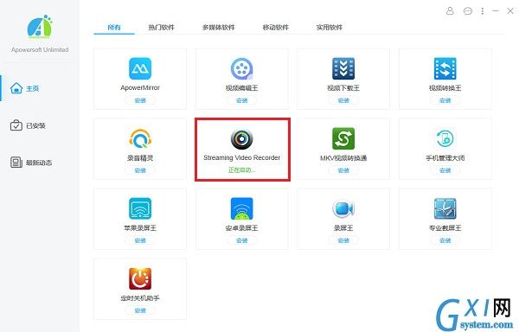Click the 专业截屏王 screenshot icon
The width and height of the screenshot is (519, 332).
pyautogui.click(x=445, y=208)
